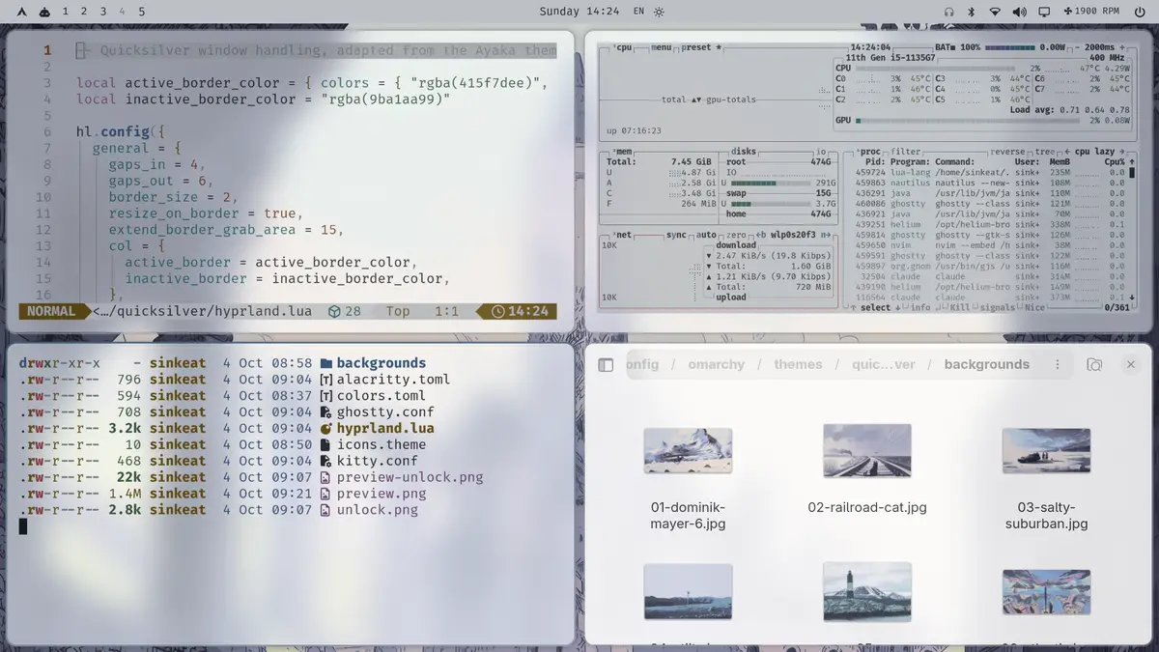Select the 02-railroad-cat.jpg thumbnail

pyautogui.click(x=867, y=450)
